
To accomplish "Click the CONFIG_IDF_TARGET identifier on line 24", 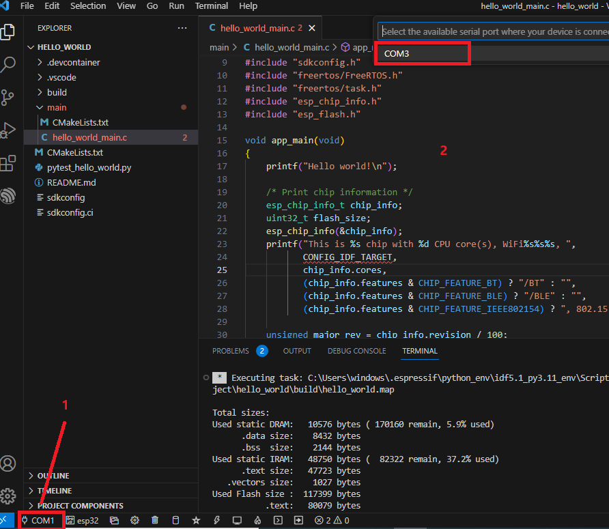I will point(348,257).
